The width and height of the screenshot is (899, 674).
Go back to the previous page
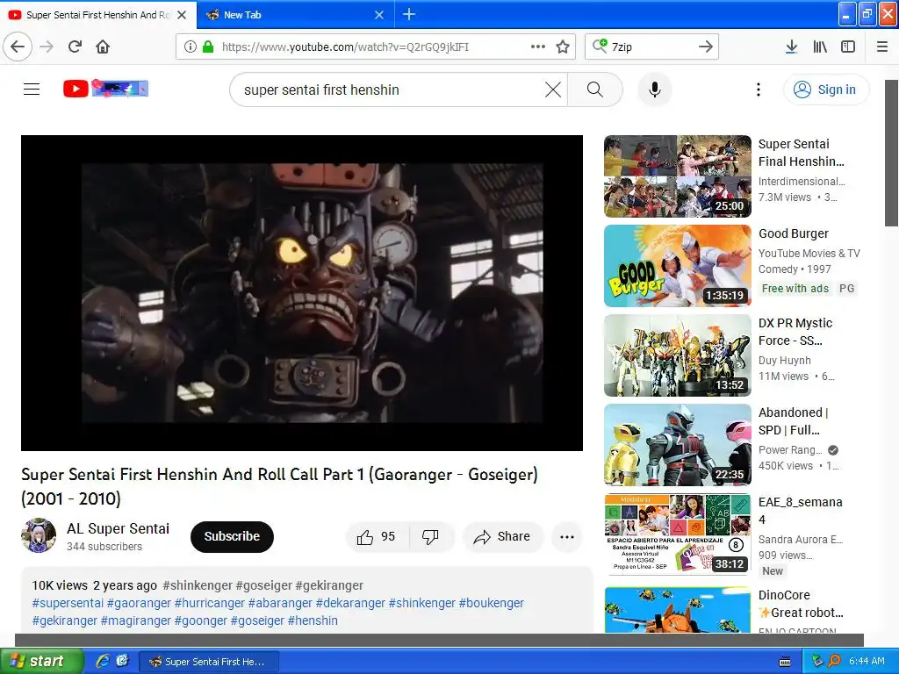(x=18, y=47)
